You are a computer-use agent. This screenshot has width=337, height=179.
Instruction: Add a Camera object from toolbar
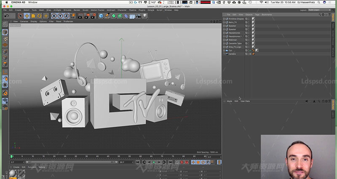[139, 16]
